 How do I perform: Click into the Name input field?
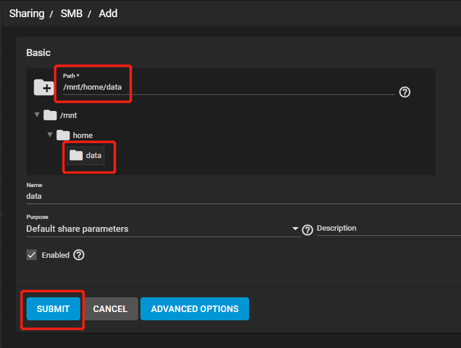pos(243,196)
